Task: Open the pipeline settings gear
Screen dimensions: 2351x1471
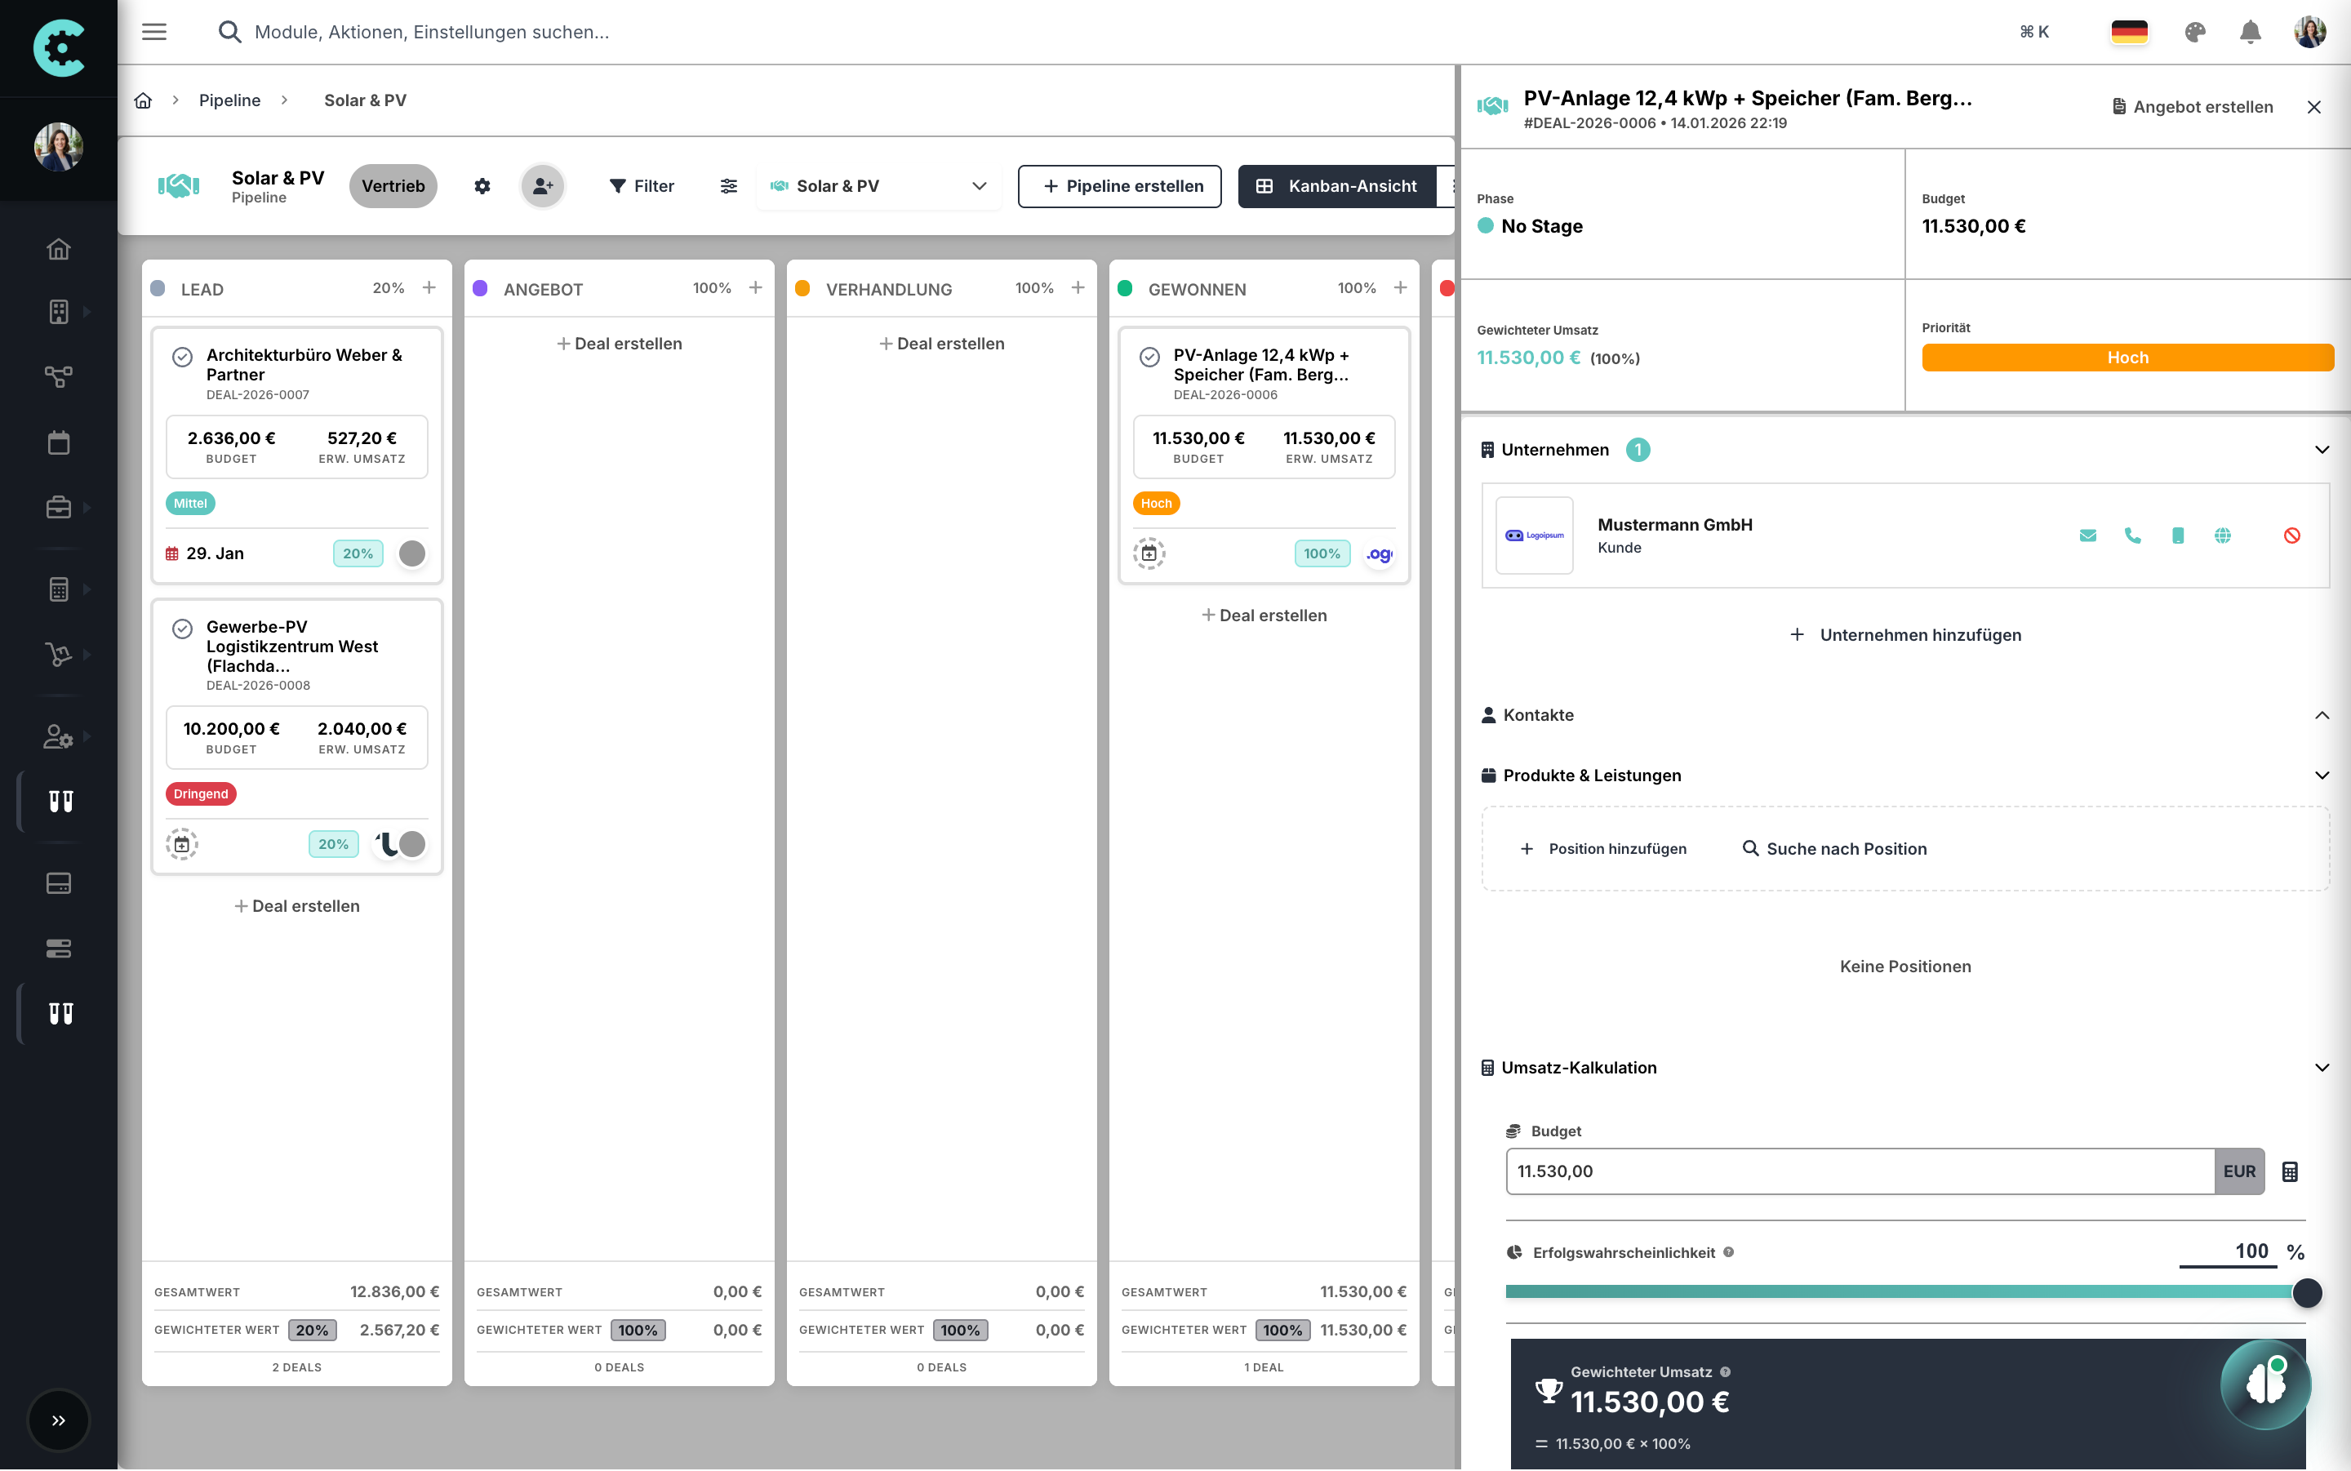Action: (x=482, y=186)
